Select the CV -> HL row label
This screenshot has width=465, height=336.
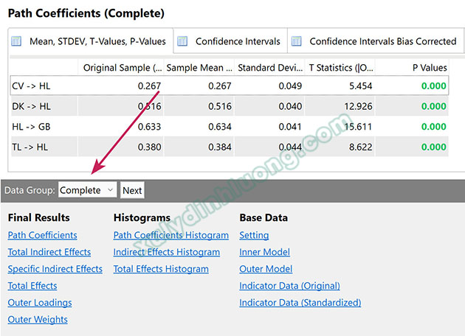31,86
